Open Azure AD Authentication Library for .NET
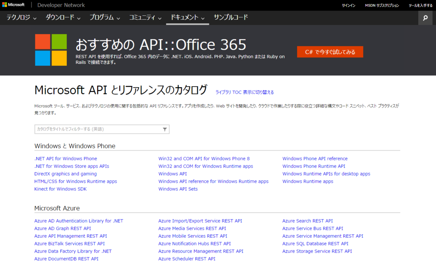This screenshot has width=436, height=267. (79, 221)
